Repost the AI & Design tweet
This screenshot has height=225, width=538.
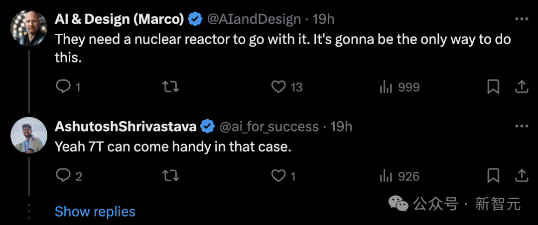click(170, 87)
